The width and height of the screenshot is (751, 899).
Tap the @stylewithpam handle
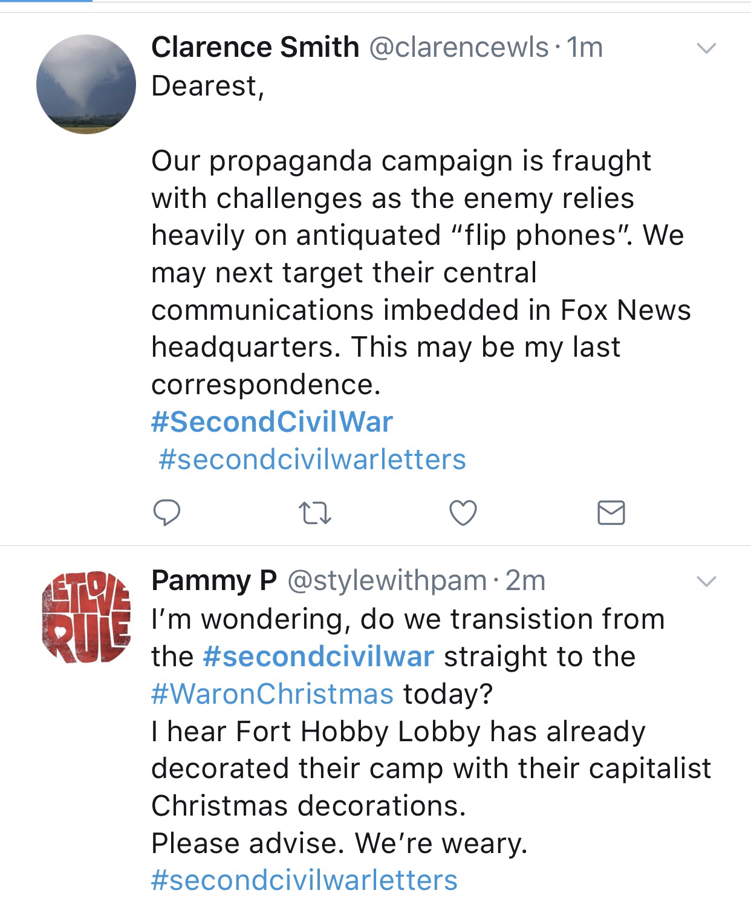pos(387,580)
